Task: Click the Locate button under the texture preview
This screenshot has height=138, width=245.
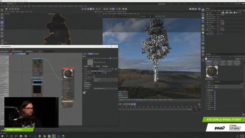Action: click(x=98, y=66)
